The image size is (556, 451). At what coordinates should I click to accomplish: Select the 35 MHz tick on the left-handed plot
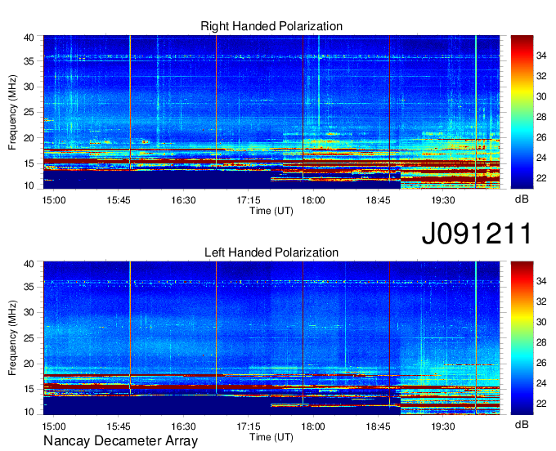(x=29, y=287)
